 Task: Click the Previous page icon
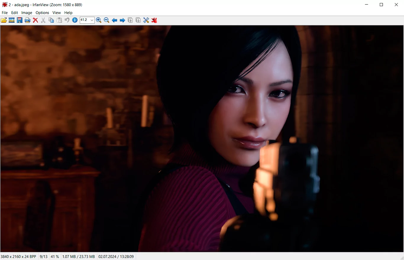tap(130, 20)
